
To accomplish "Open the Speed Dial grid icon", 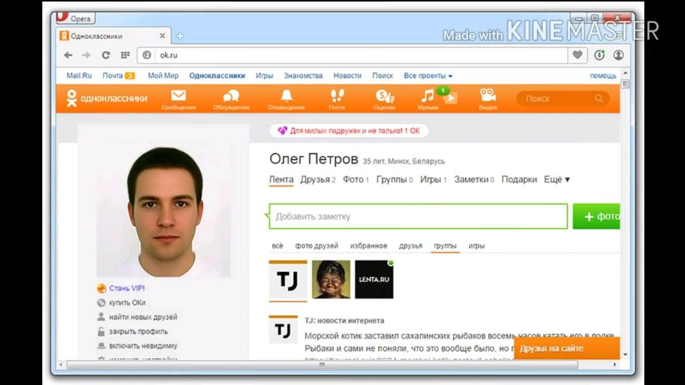I will point(125,55).
